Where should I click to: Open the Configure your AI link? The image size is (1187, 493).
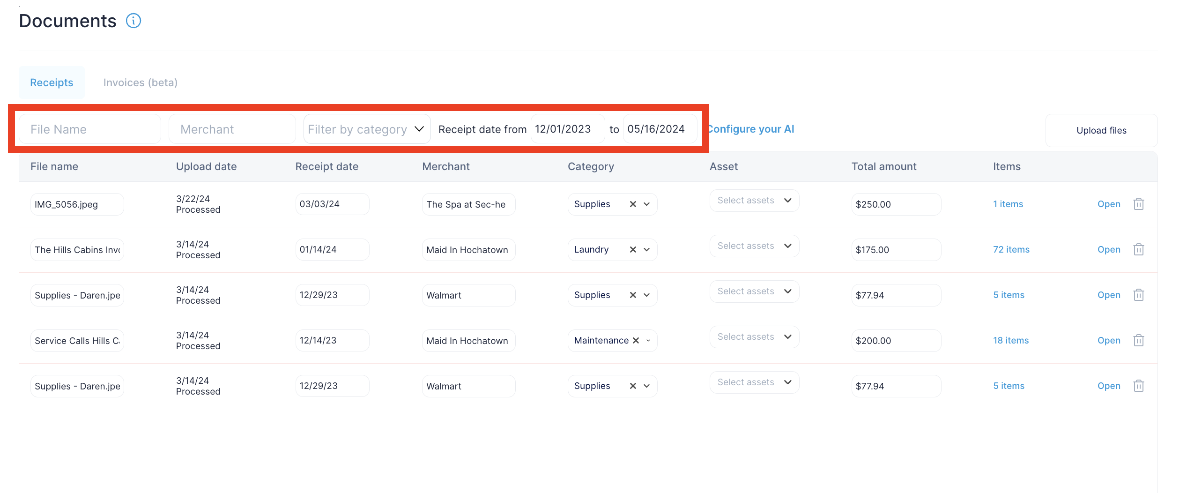[x=751, y=129]
